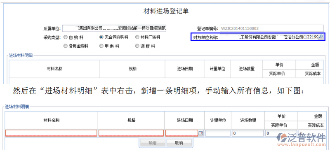Click the 进场数量 cell showing 0

pyautogui.click(x=248, y=133)
